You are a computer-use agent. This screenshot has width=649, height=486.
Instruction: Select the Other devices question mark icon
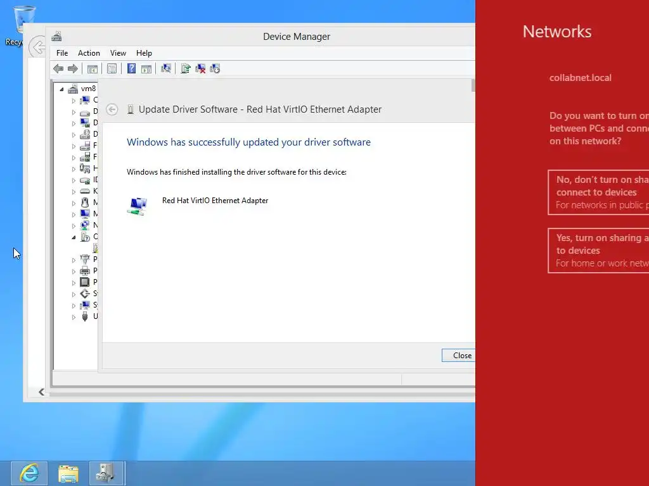pos(85,237)
